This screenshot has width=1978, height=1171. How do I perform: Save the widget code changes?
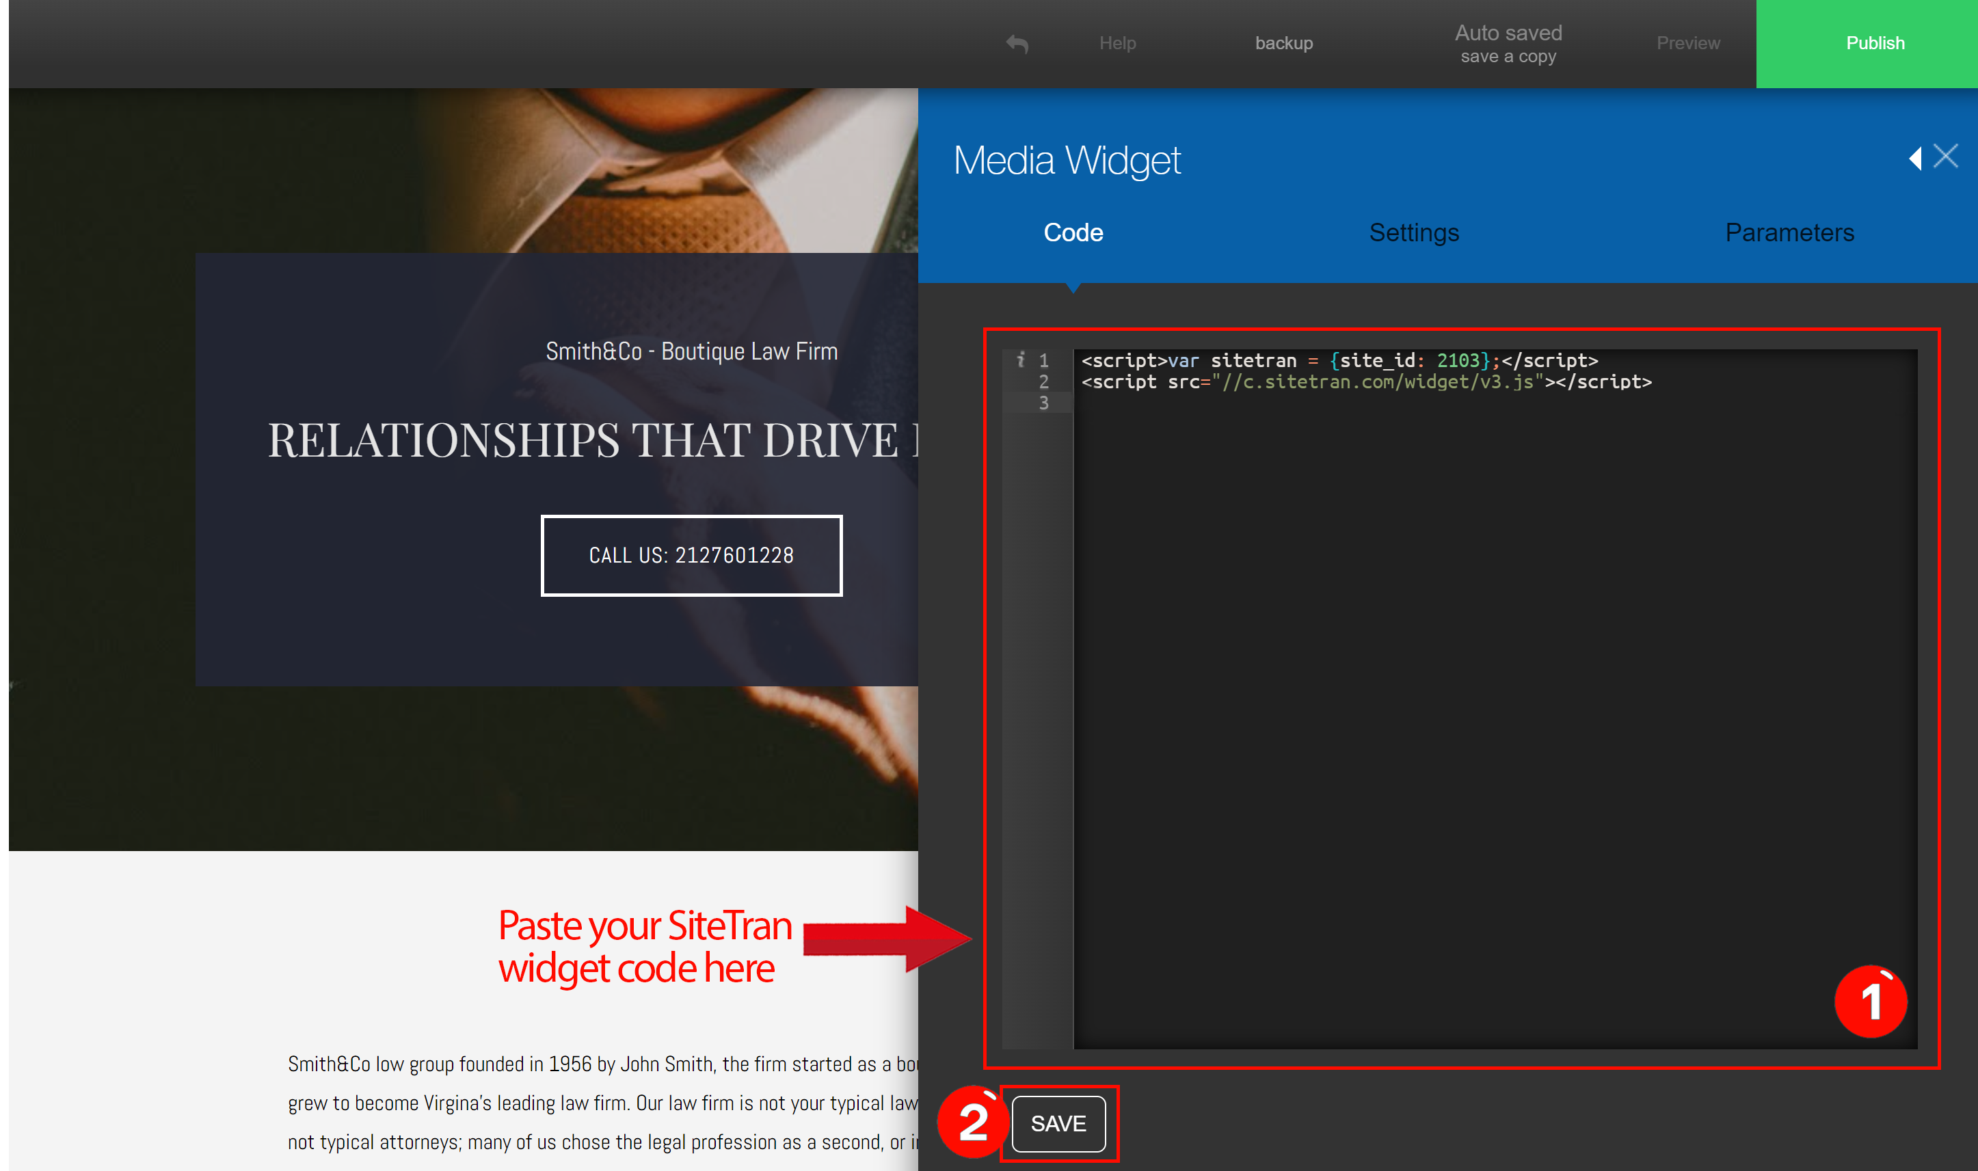tap(1059, 1122)
